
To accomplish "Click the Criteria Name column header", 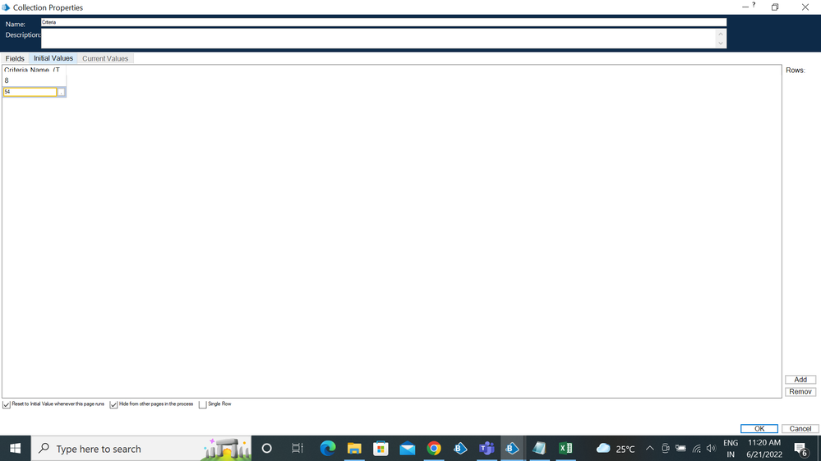I will 34,70.
